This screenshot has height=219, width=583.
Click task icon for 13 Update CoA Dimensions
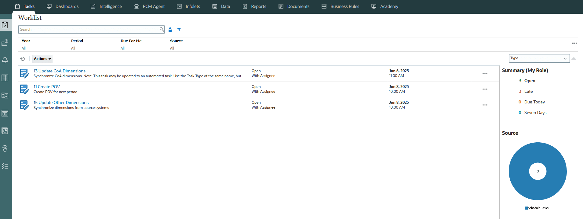(24, 73)
